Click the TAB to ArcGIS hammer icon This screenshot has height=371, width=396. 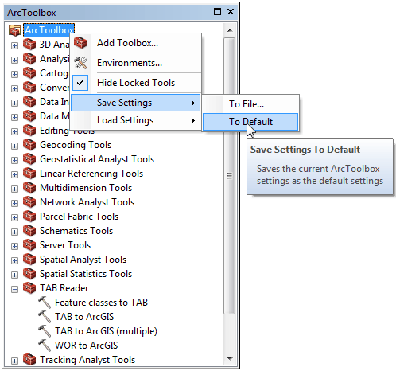[45, 317]
